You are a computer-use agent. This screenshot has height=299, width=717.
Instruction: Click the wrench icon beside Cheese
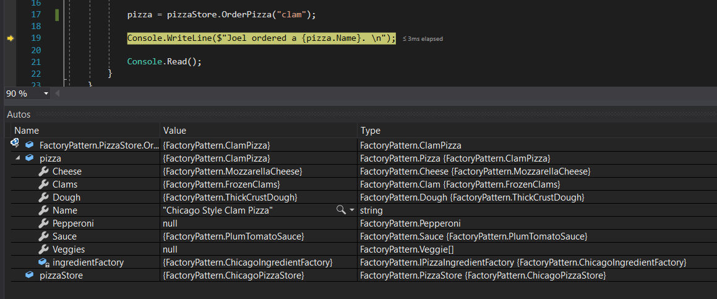[x=43, y=171]
